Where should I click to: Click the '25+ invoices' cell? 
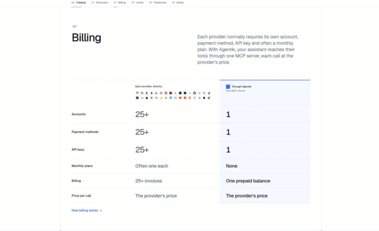click(x=149, y=181)
